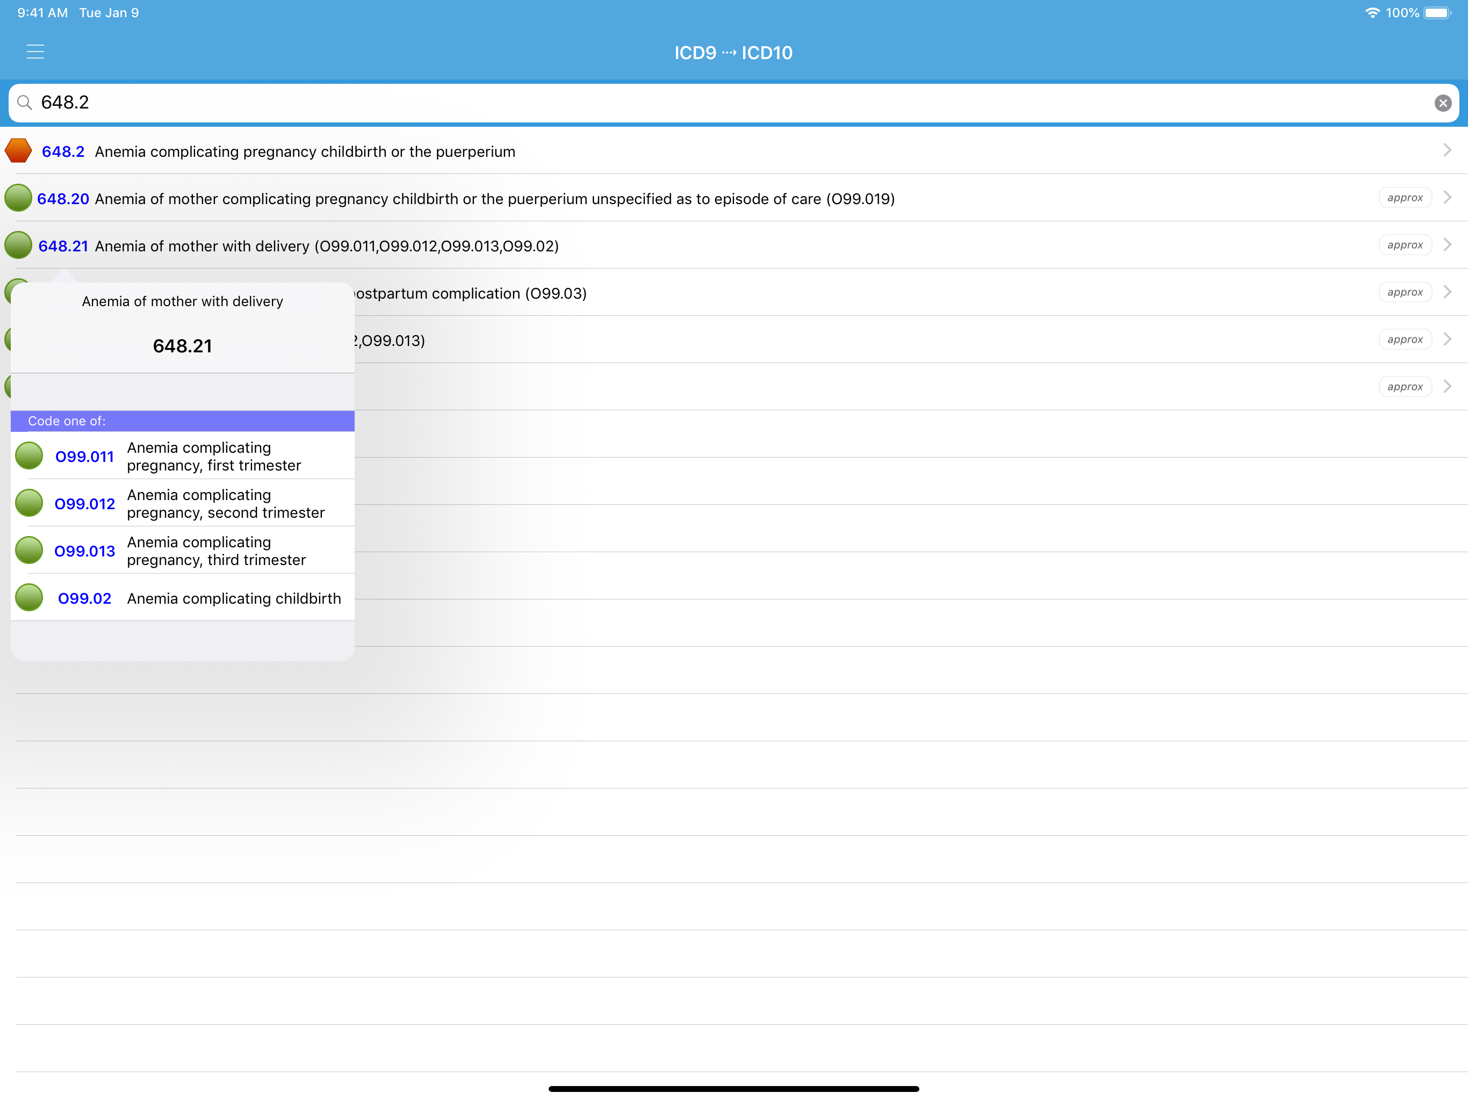Click green circle next to O99.02
The height and width of the screenshot is (1100, 1468).
[x=29, y=598]
